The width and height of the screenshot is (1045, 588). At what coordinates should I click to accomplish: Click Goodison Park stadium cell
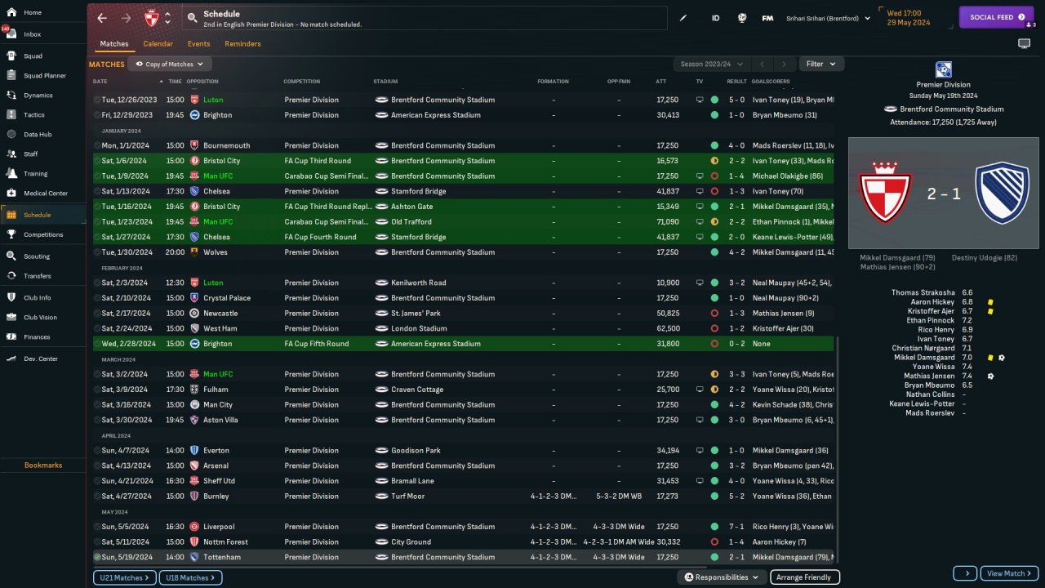coord(416,451)
